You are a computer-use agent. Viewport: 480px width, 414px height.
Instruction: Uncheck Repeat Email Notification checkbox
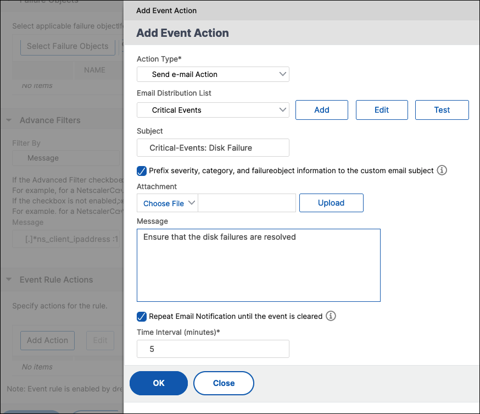tap(142, 317)
